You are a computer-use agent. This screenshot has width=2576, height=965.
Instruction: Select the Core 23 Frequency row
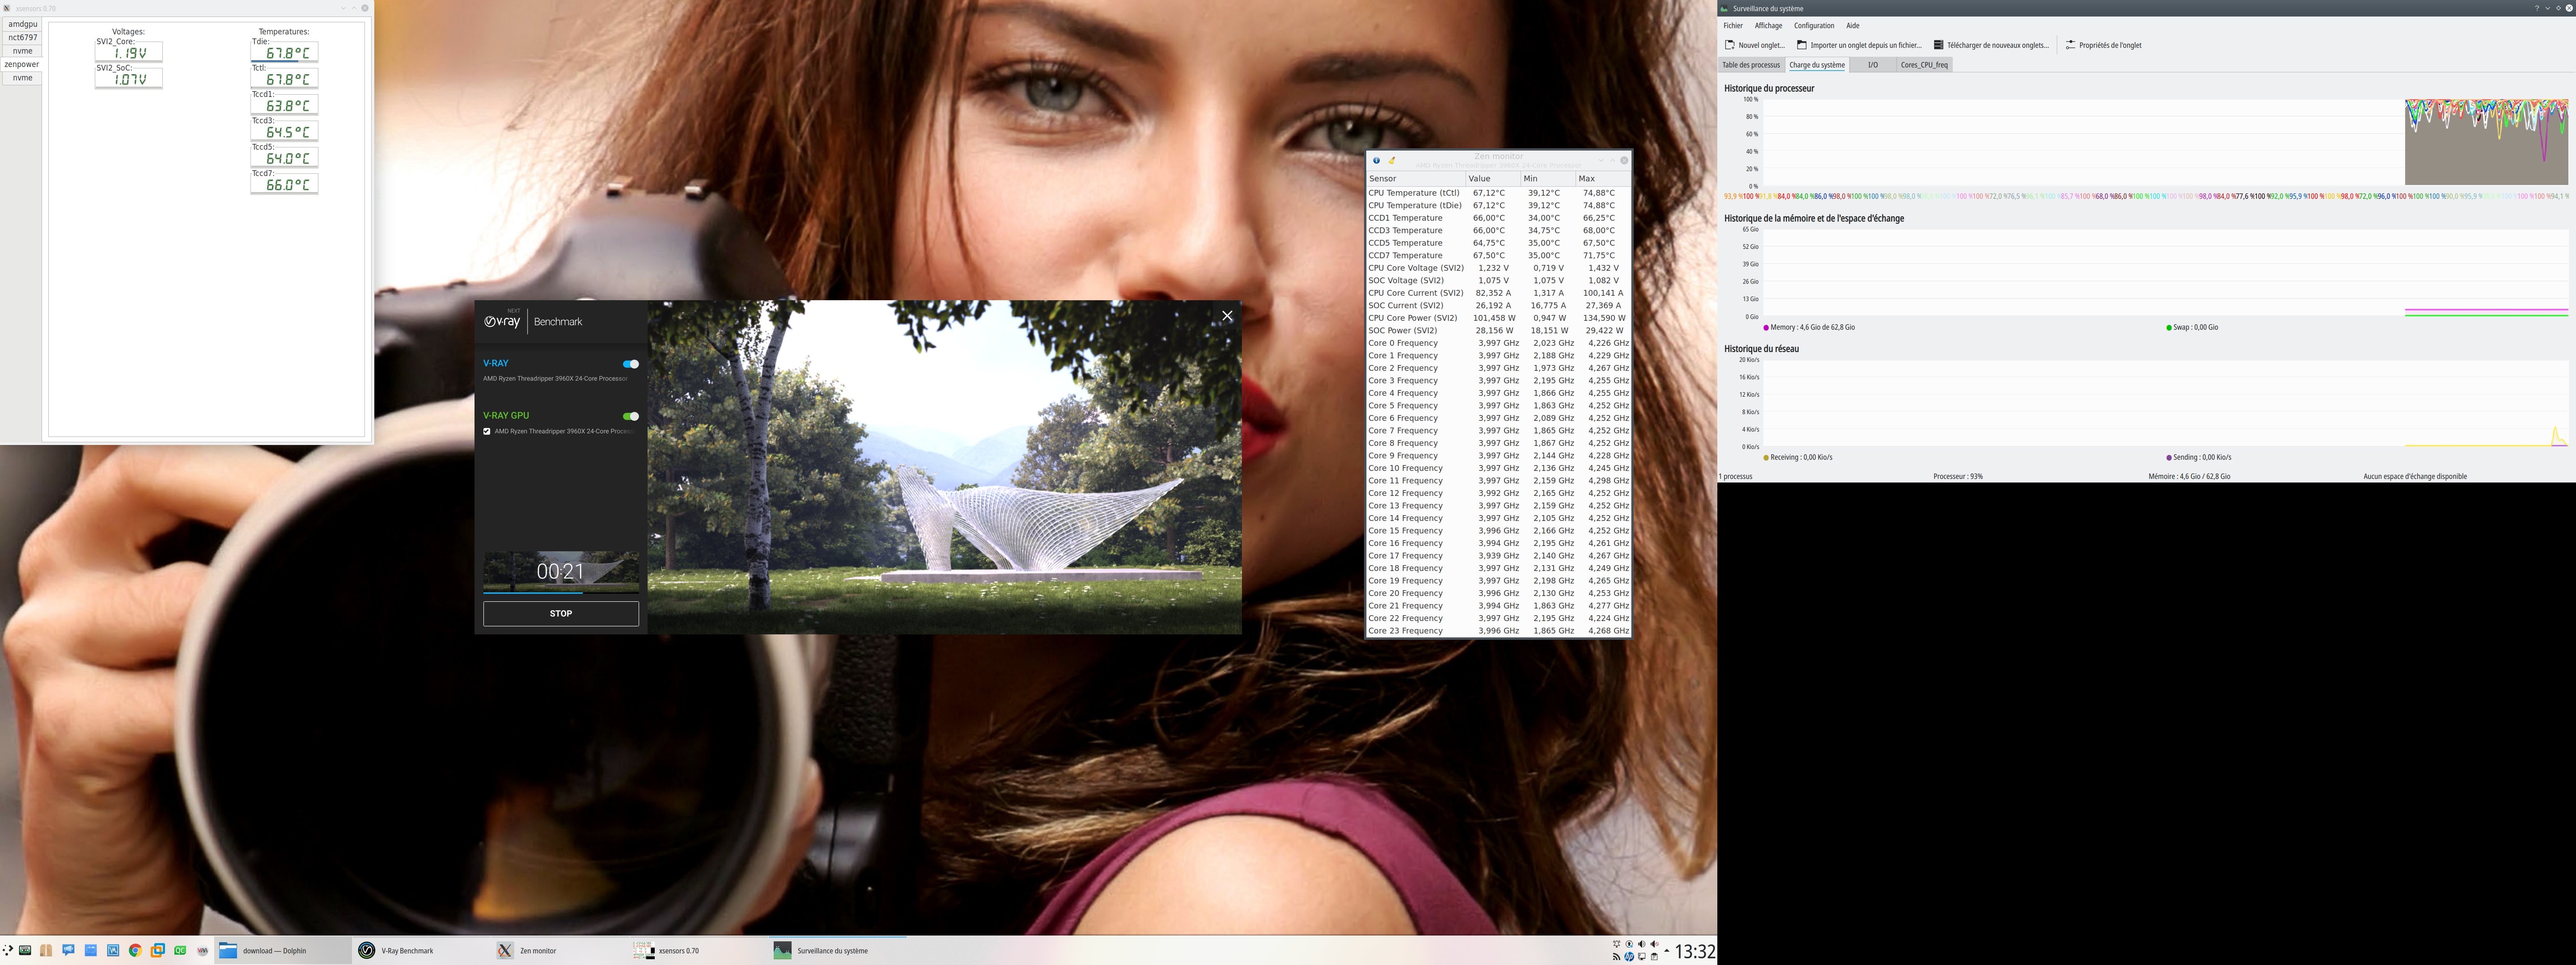pos(1499,630)
